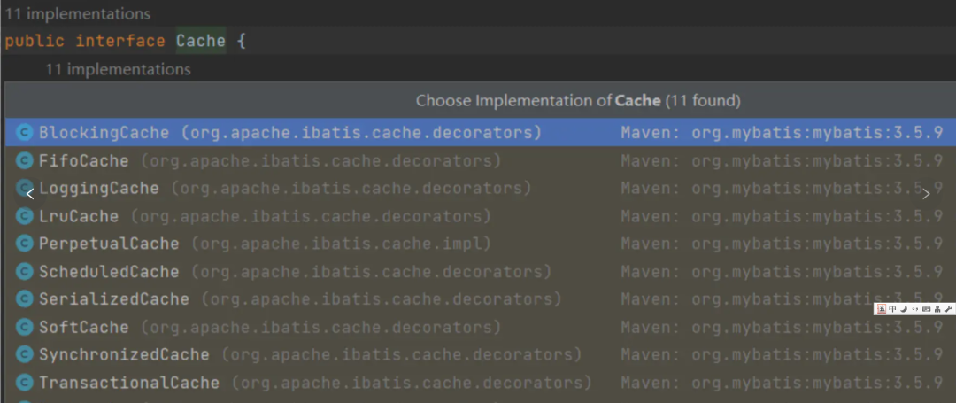Click the wrench icon in input method toolbar
This screenshot has width=956, height=403.
[x=948, y=309]
